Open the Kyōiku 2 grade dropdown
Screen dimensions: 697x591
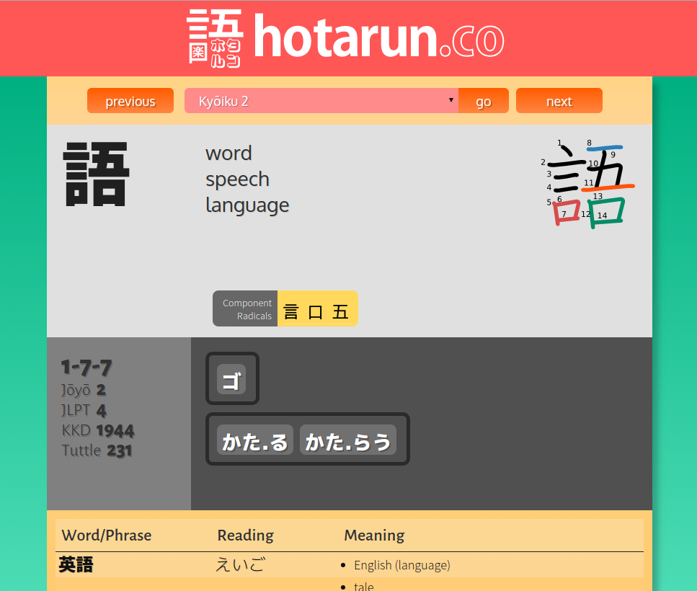(321, 101)
